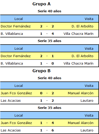Select Grupo A Serie 40 años title
The image size is (99, 134).
(49, 11)
